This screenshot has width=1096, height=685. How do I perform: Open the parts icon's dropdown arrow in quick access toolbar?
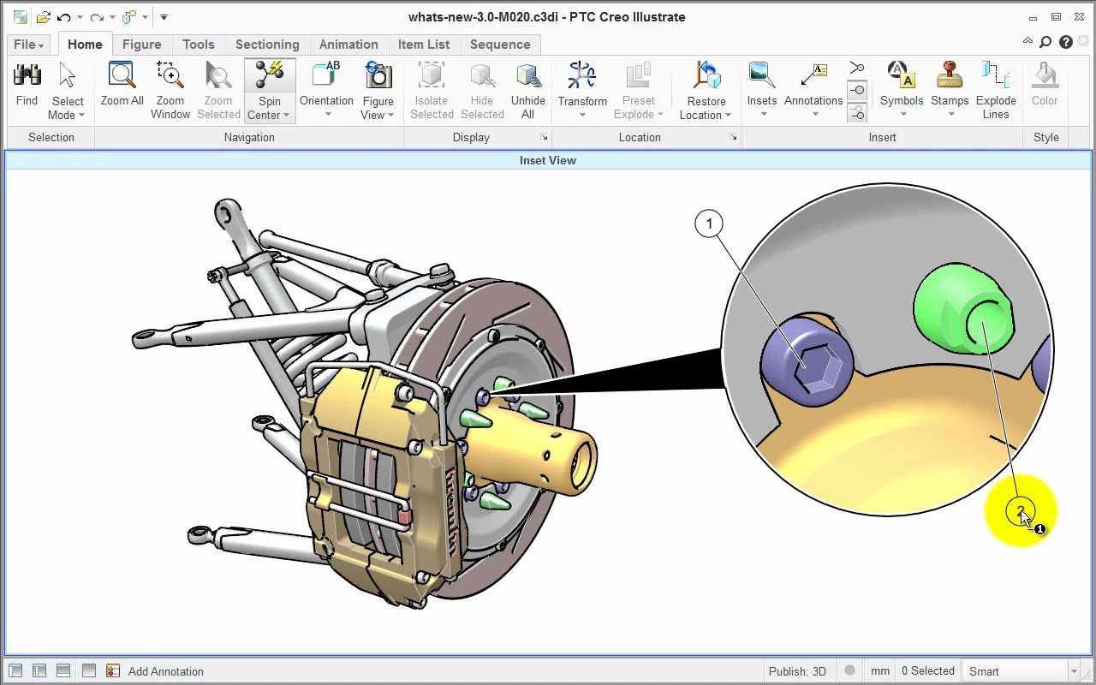pos(145,17)
